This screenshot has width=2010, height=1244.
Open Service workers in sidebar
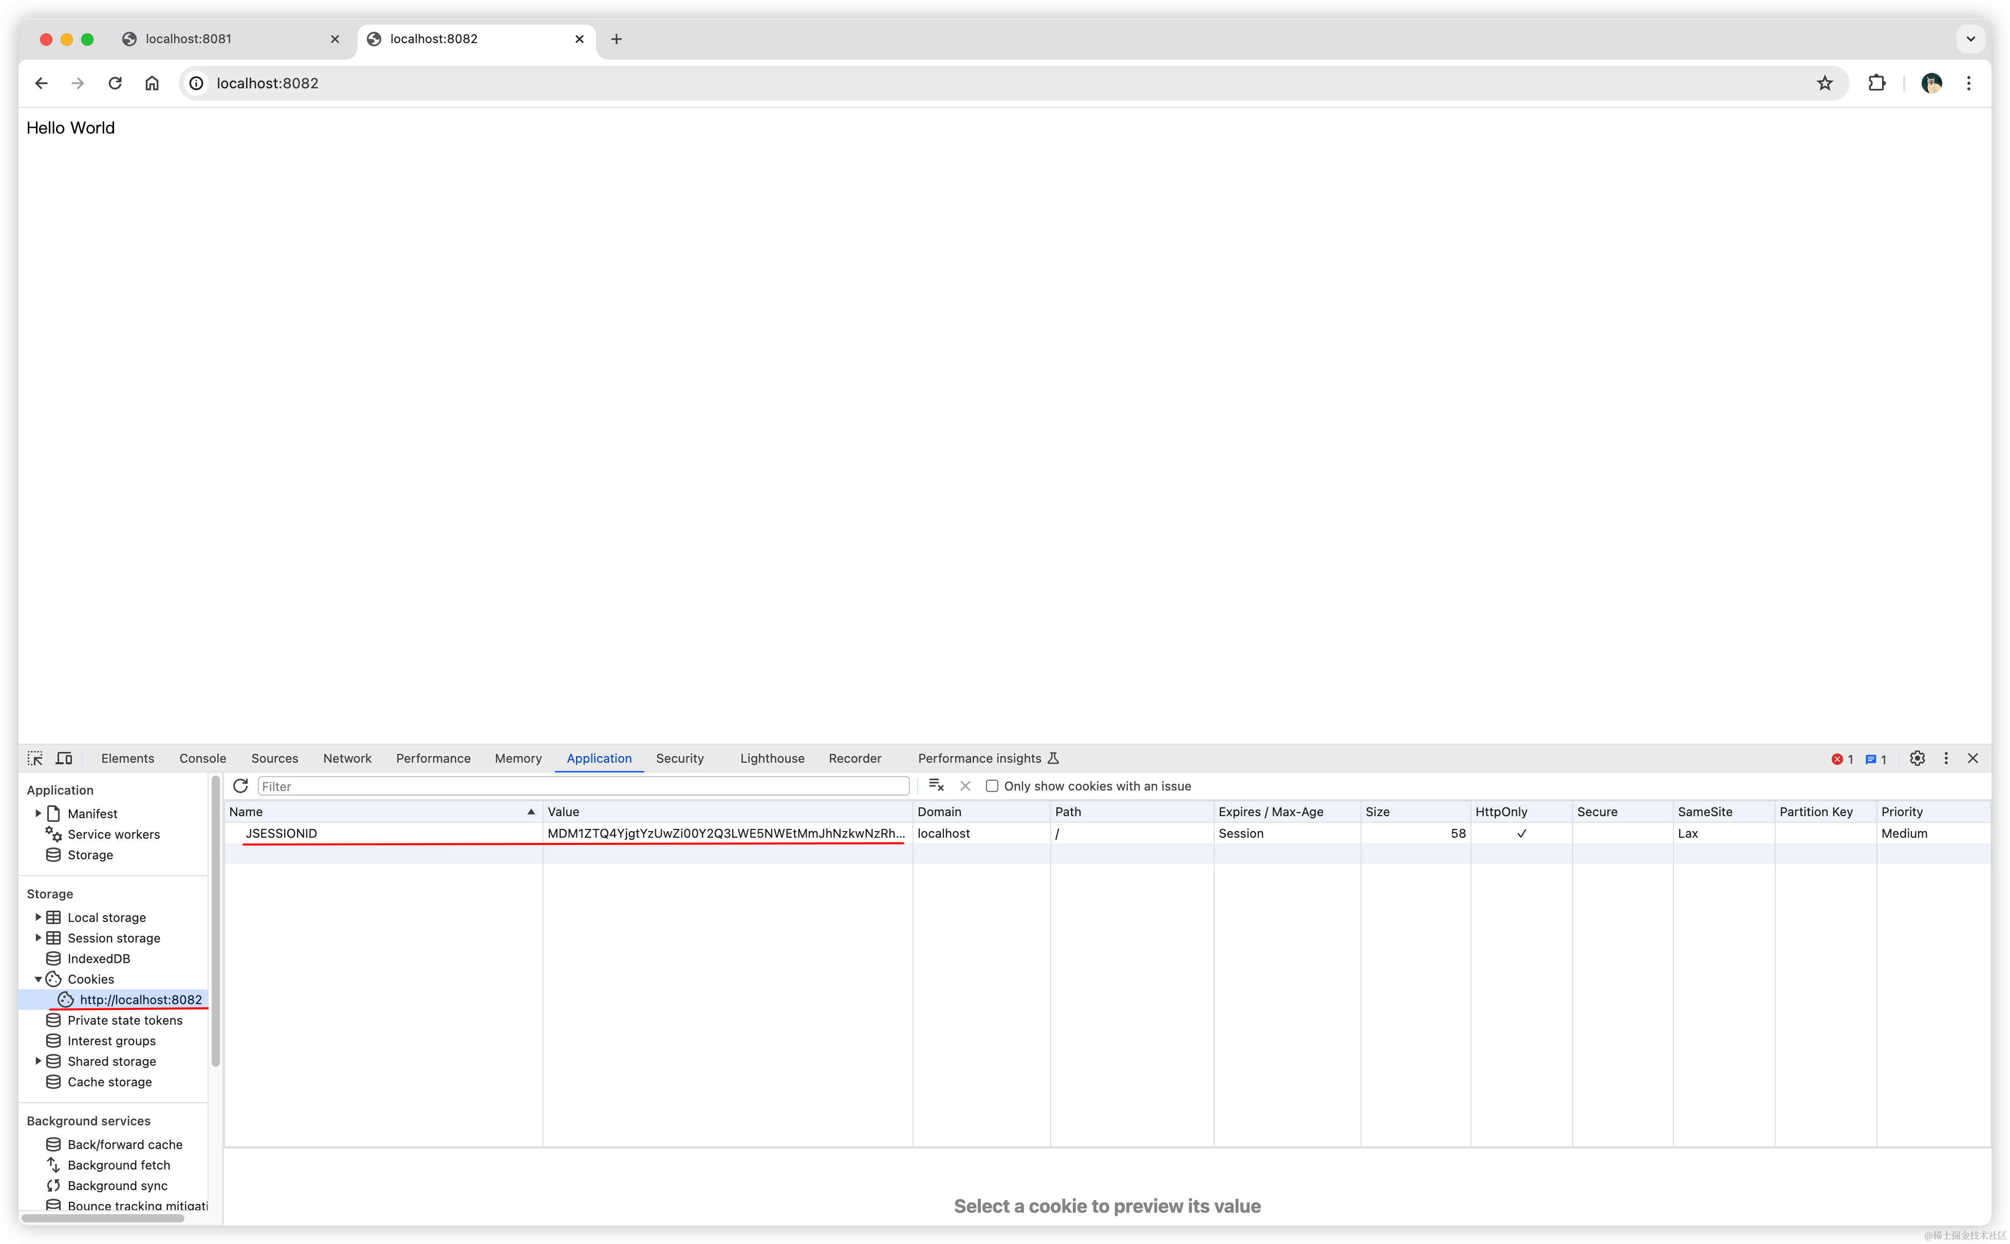pos(114,834)
